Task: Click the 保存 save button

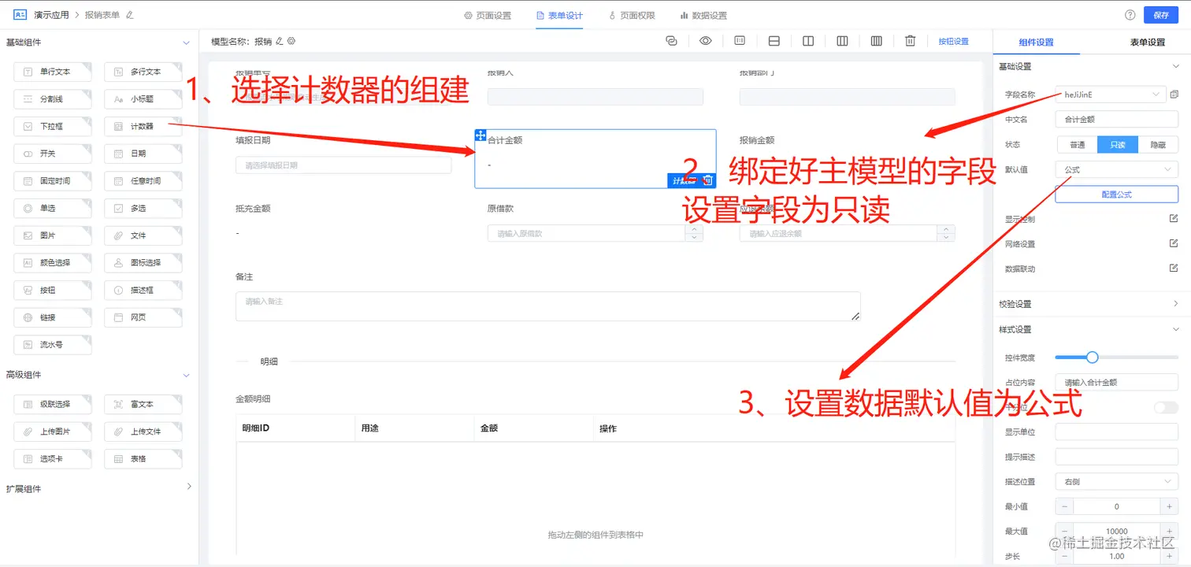Action: tap(1161, 15)
